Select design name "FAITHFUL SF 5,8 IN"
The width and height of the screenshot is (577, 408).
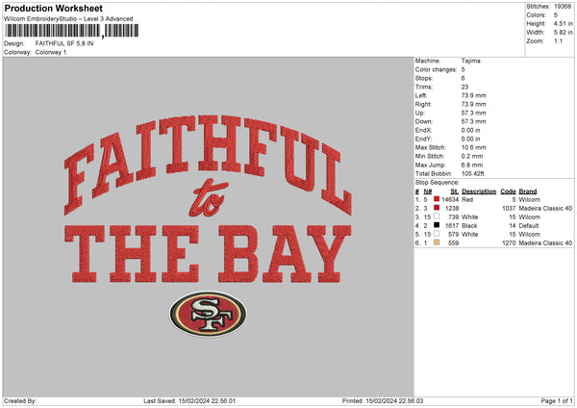[x=64, y=43]
